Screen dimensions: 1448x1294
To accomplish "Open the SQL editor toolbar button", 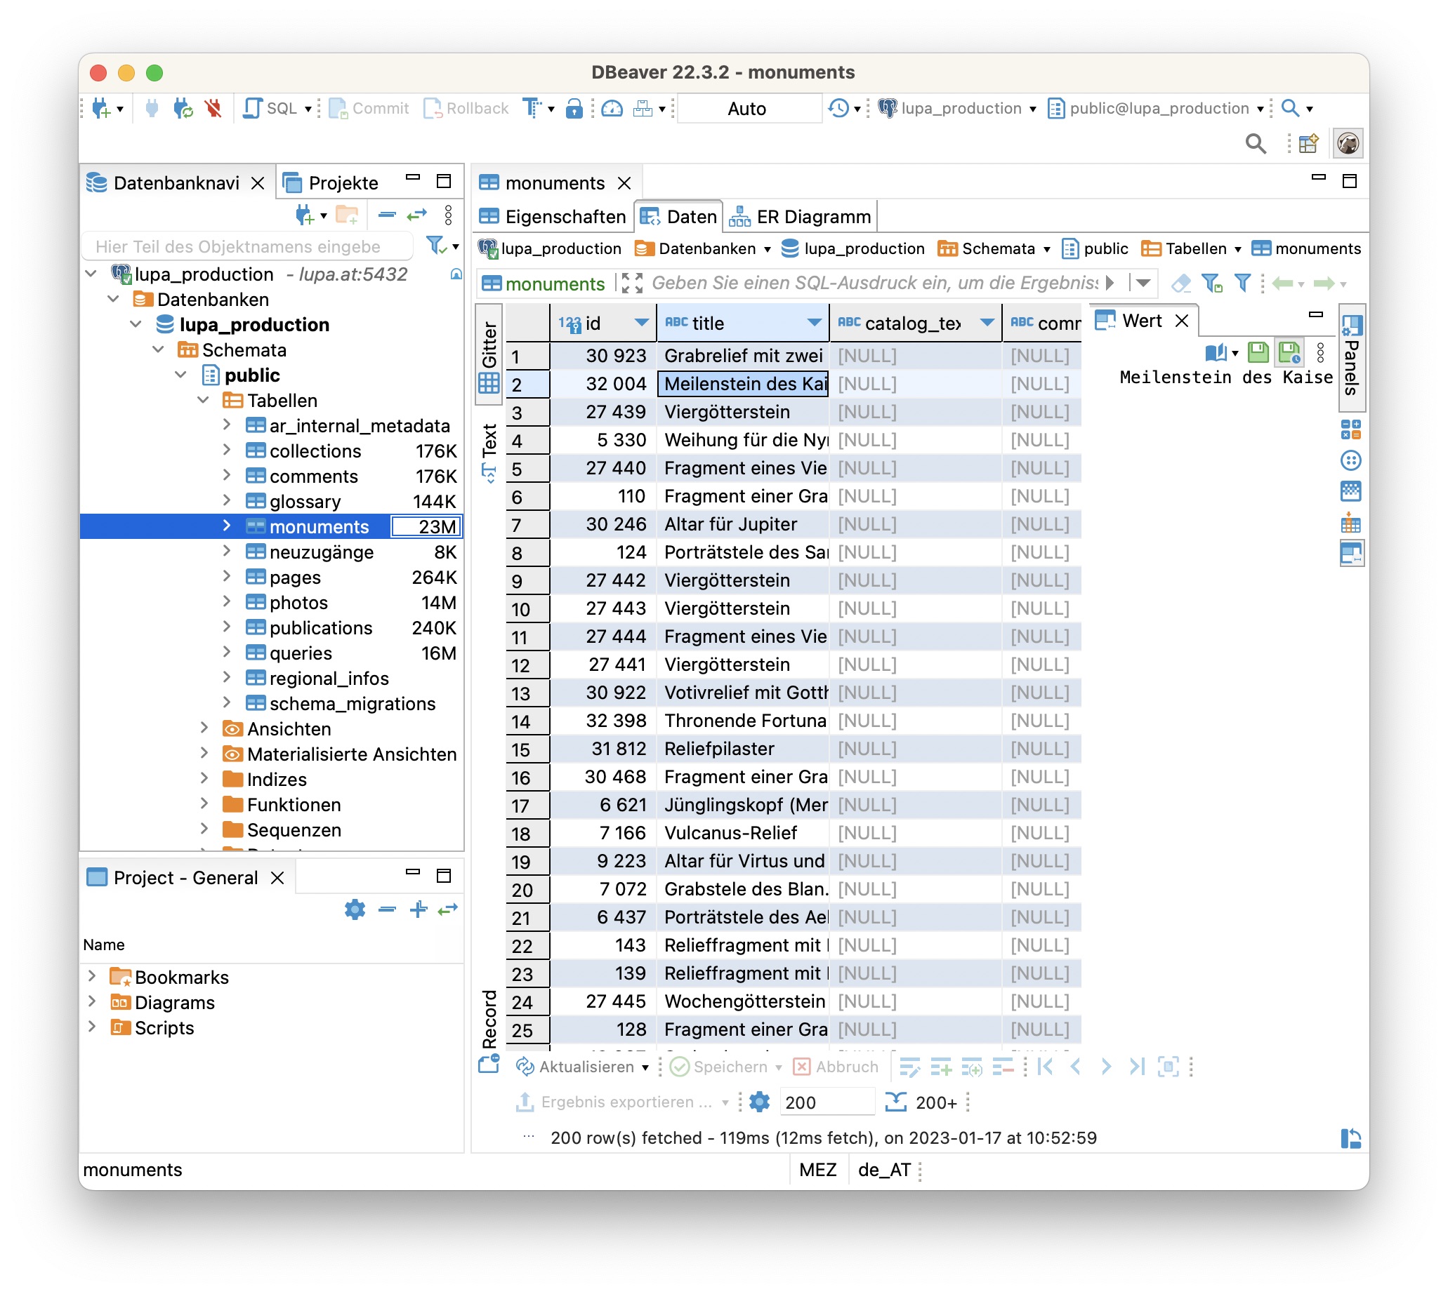I will [271, 108].
